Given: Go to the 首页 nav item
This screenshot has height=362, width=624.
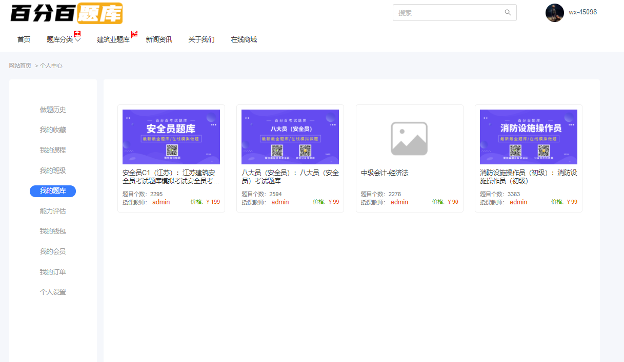Looking at the screenshot, I should coord(24,39).
